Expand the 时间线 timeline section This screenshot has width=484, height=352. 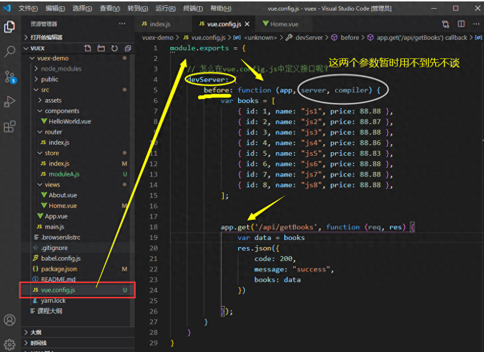pos(78,343)
